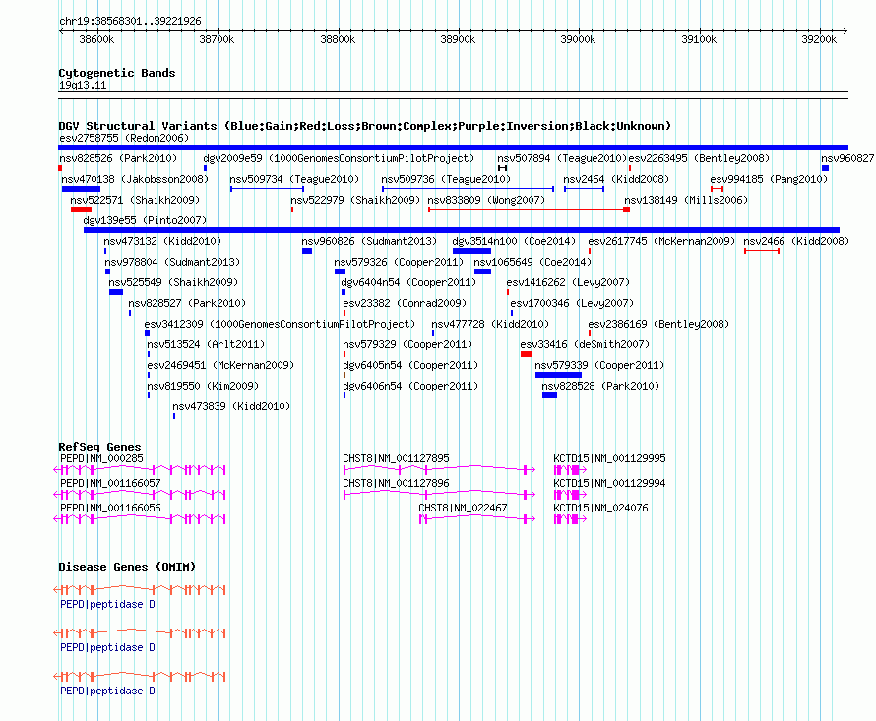Select the nsv828528 (Park2010) label
Image resolution: width=876 pixels, height=721 pixels.
click(x=600, y=386)
